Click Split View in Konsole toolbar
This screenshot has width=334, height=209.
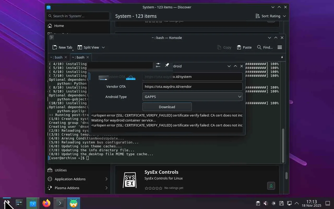click(88, 47)
